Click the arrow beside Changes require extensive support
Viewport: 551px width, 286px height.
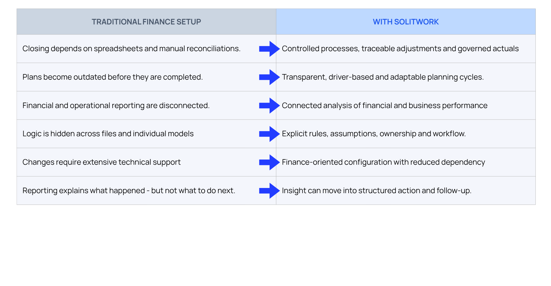pyautogui.click(x=269, y=162)
